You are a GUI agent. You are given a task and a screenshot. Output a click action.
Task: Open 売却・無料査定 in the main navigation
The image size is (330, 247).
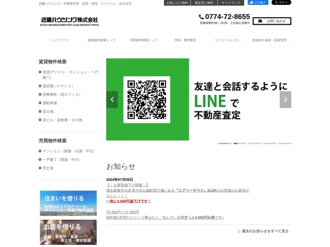[185, 40]
